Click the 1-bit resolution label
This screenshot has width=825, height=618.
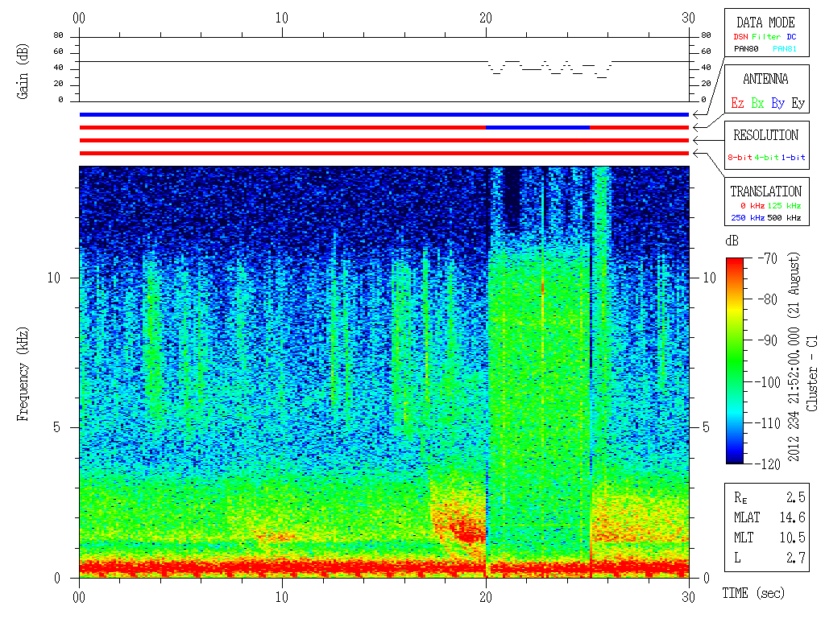click(x=793, y=157)
